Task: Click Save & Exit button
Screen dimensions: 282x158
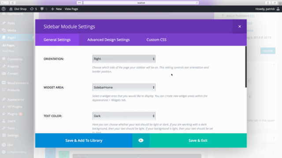Action: pos(198,140)
